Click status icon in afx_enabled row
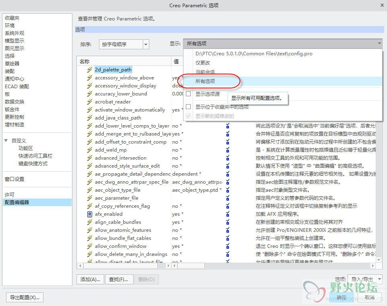Viewport: 387px width, 306px height. [228, 214]
